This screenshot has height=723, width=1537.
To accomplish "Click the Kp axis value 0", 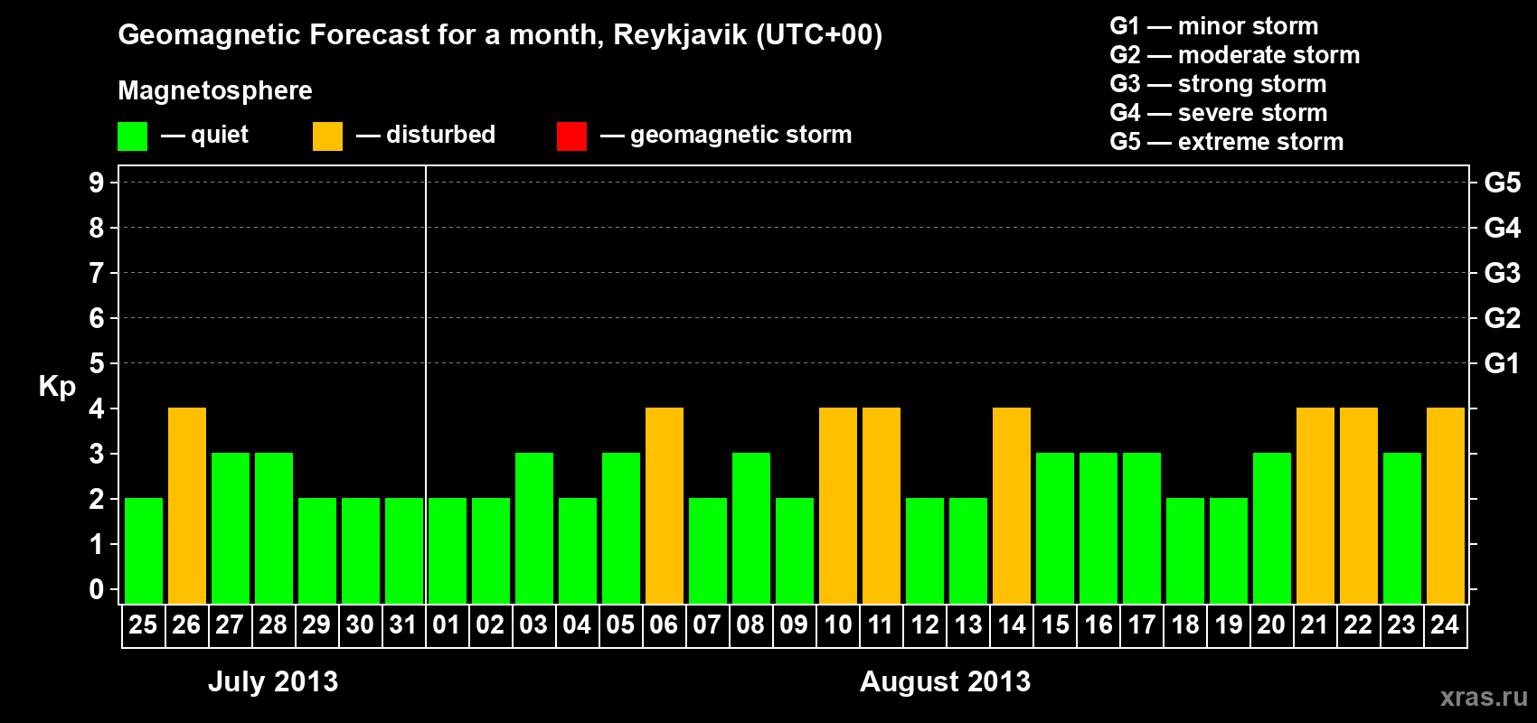I will click(x=97, y=589).
